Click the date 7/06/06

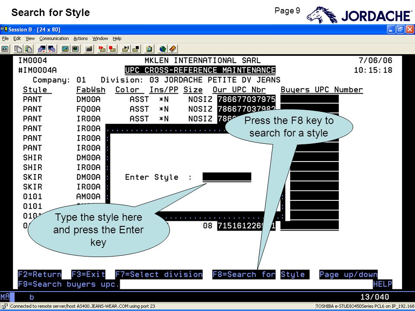pyautogui.click(x=375, y=60)
